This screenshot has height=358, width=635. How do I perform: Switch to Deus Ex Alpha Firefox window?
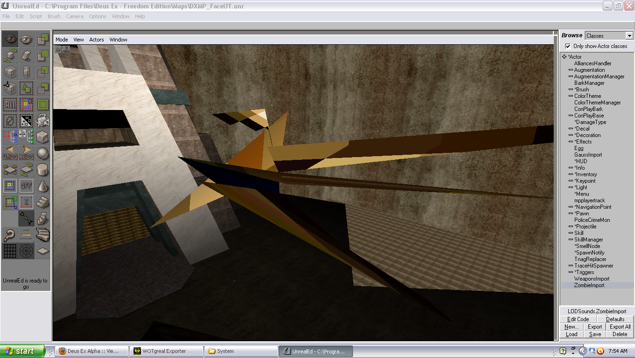tap(92, 351)
